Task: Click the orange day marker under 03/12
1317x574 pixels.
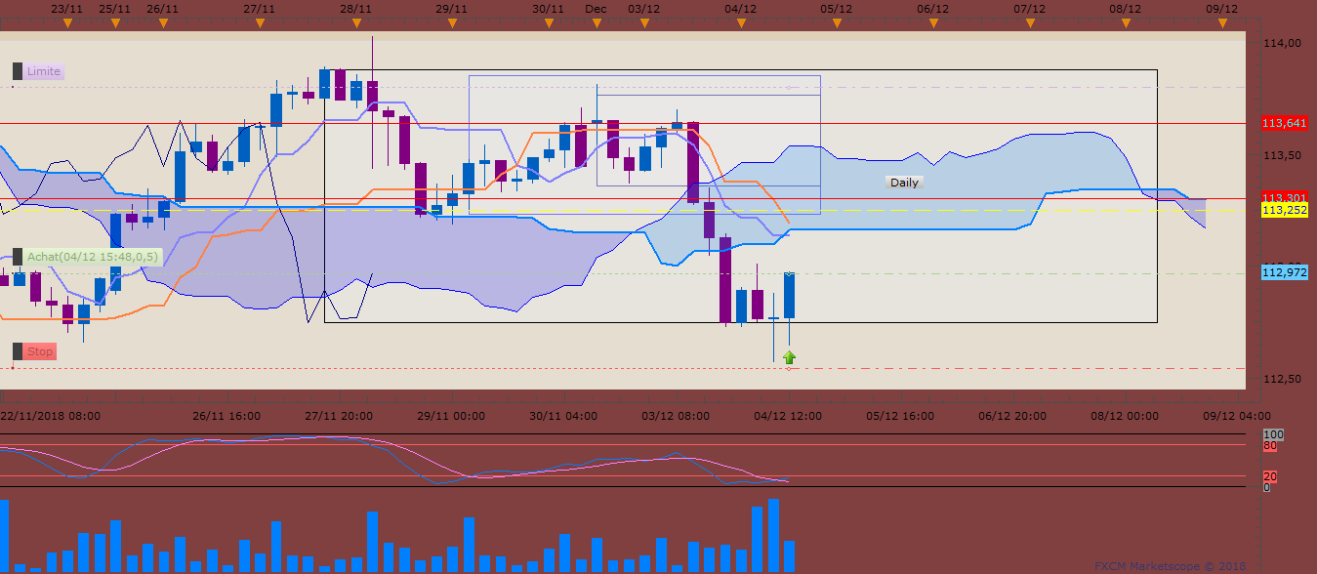Action: pyautogui.click(x=643, y=23)
